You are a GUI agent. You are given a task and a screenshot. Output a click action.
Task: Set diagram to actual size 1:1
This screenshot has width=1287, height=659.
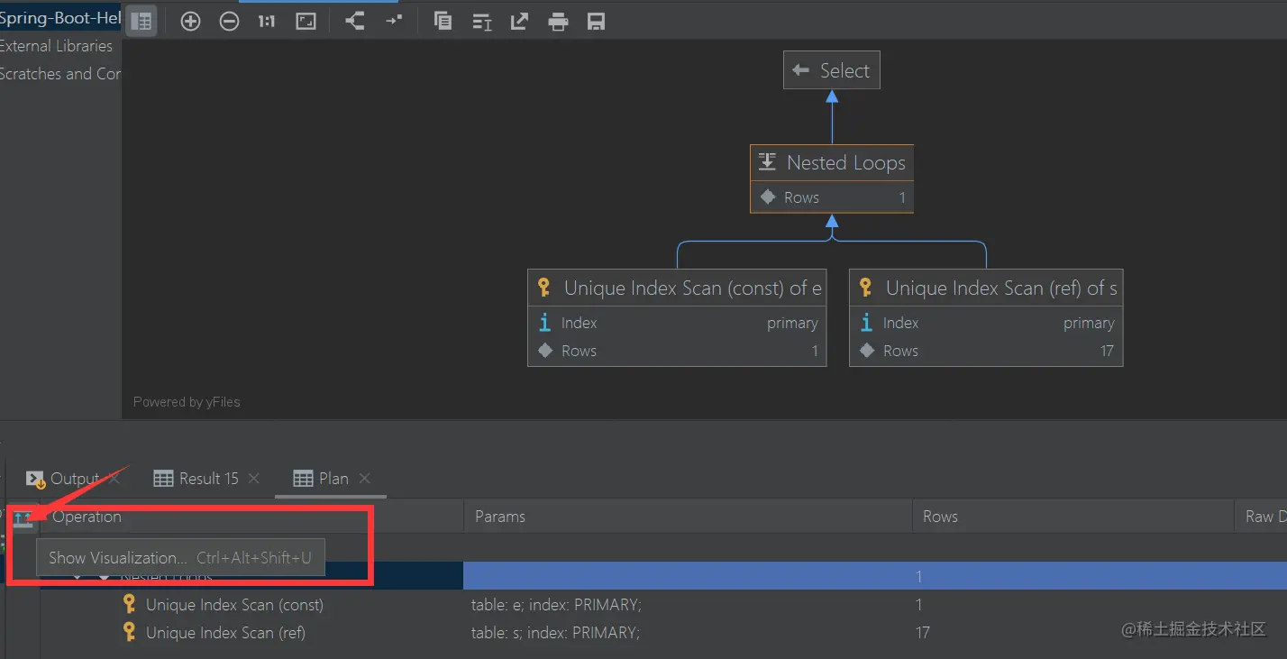click(267, 22)
